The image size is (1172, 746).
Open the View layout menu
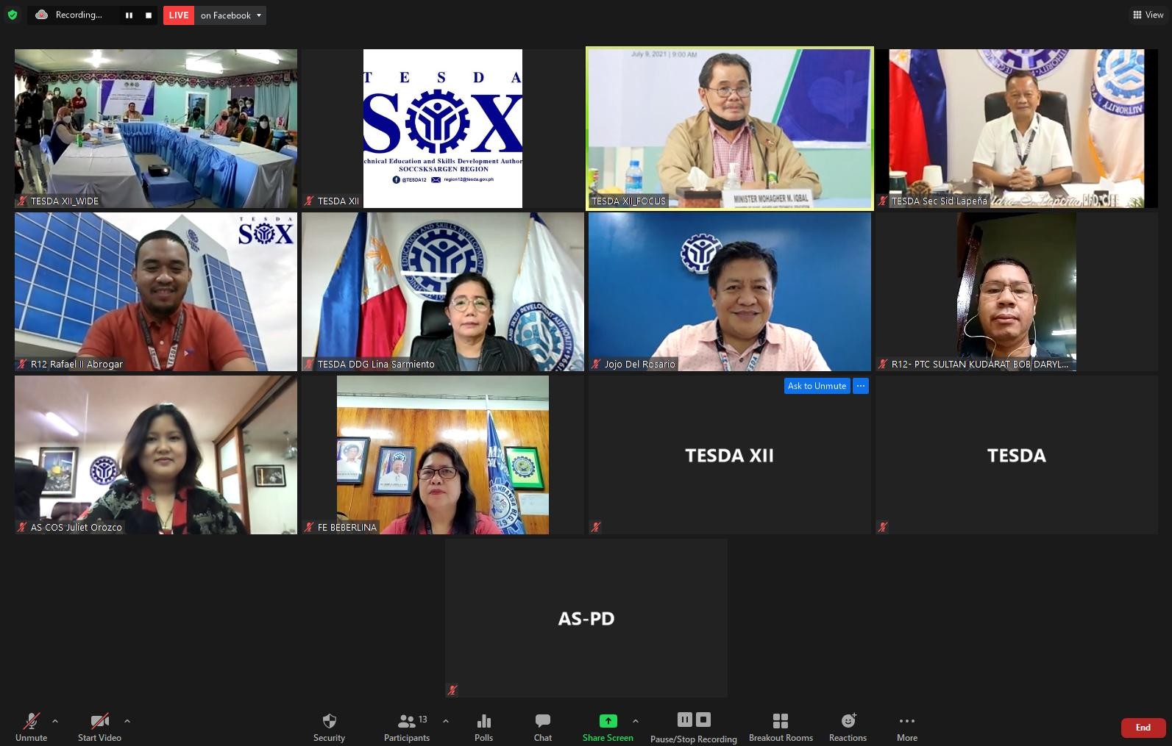pyautogui.click(x=1148, y=15)
